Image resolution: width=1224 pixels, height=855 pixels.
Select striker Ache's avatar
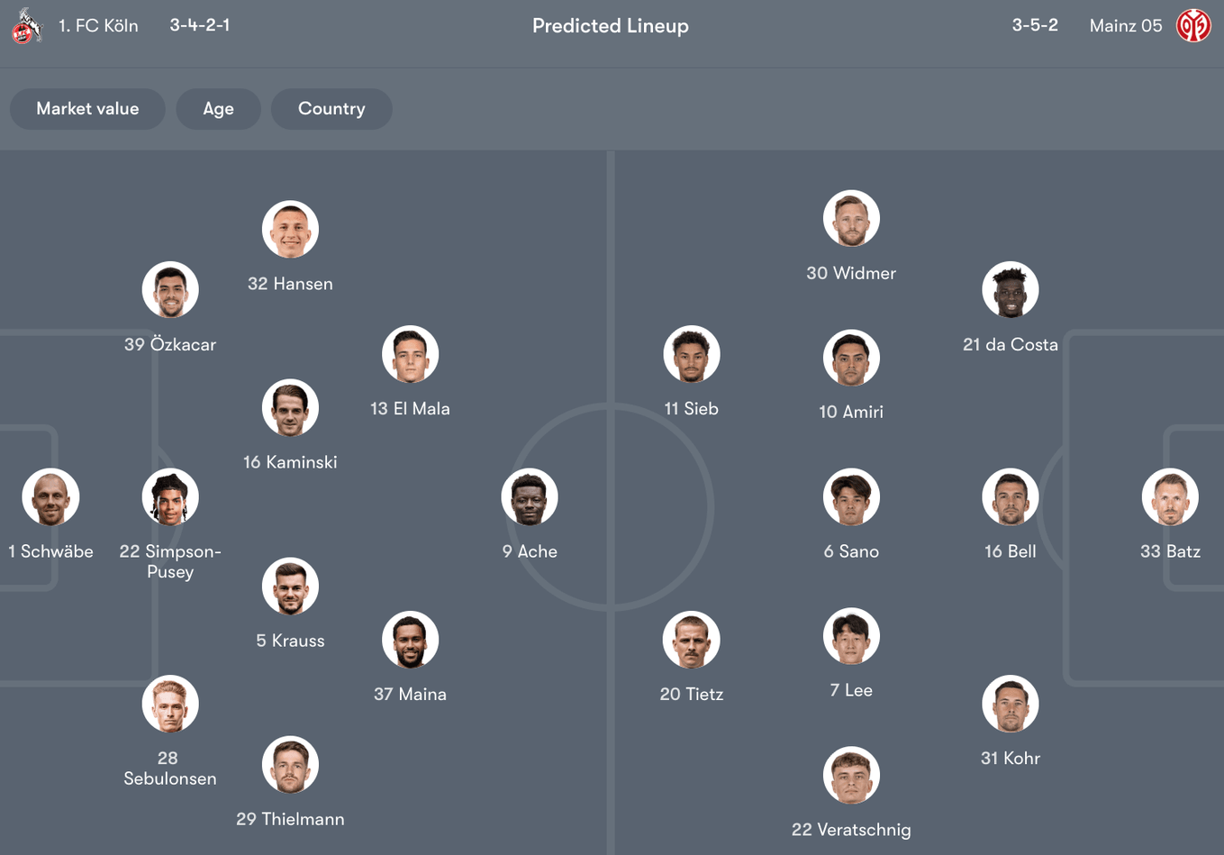point(530,497)
